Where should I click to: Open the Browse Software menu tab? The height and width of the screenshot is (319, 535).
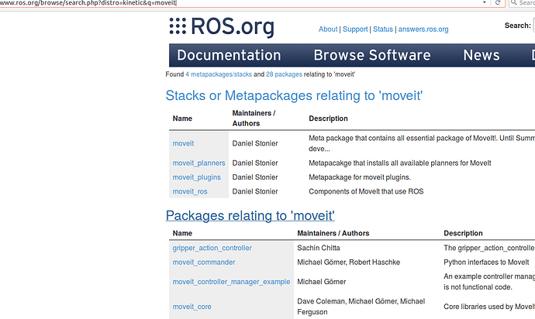pyautogui.click(x=372, y=55)
